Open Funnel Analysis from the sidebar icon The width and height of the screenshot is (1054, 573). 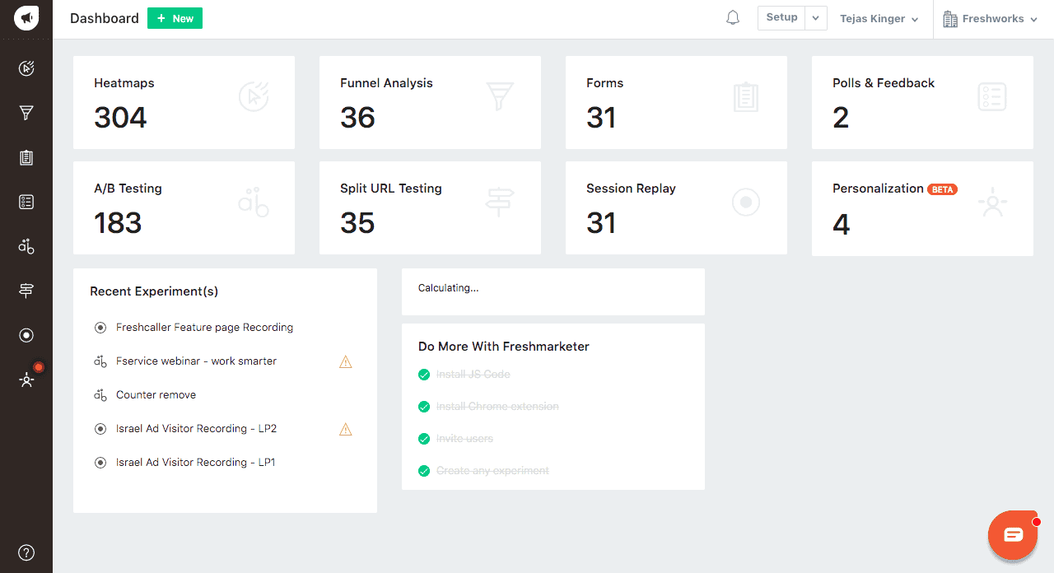(x=26, y=113)
